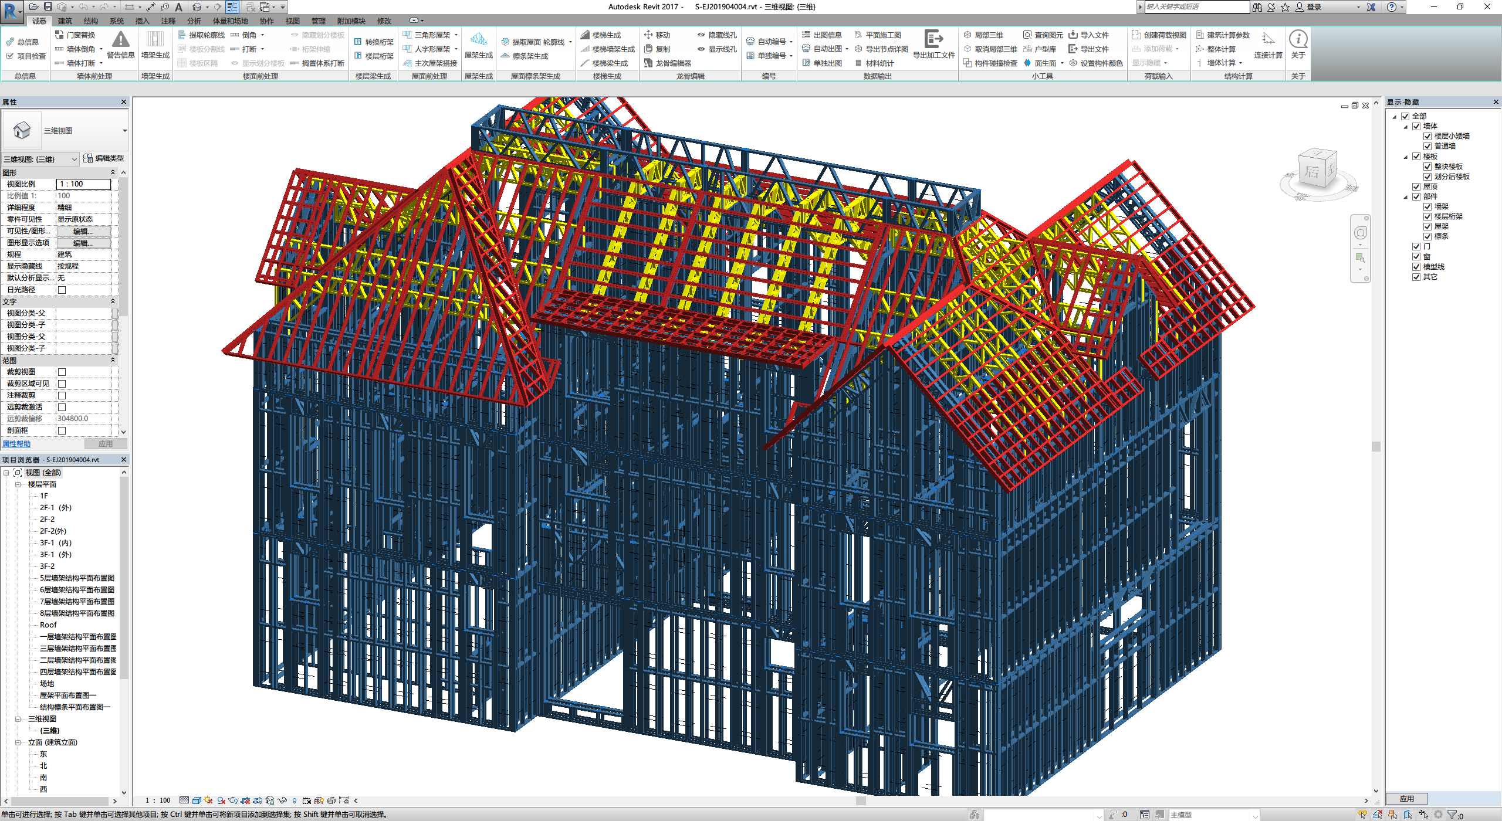Uncheck the 屋顶 visibility checkbox
1502x821 pixels.
click(1416, 186)
